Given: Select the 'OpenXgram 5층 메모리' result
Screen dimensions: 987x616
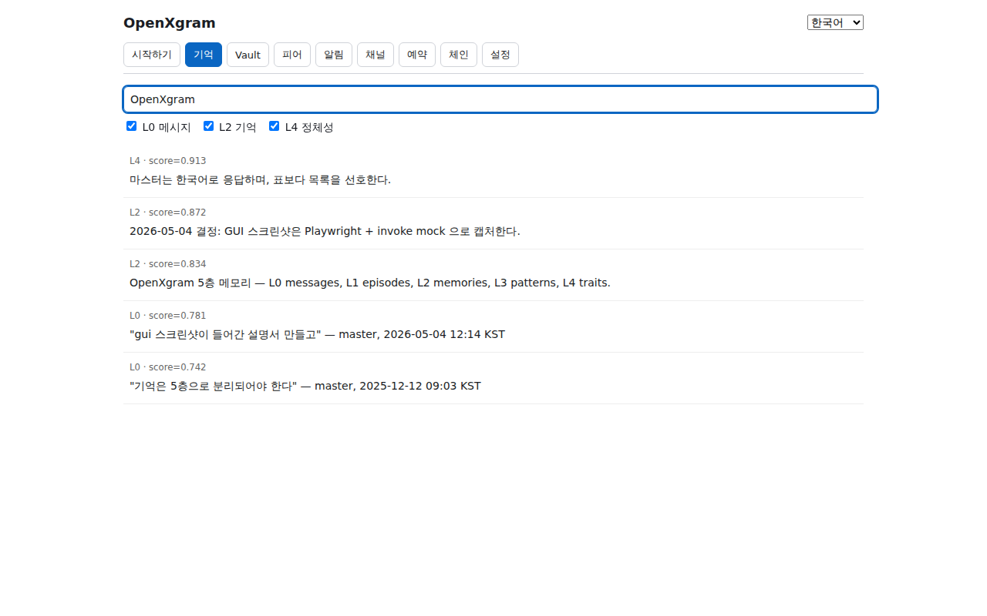Looking at the screenshot, I should click(x=493, y=275).
